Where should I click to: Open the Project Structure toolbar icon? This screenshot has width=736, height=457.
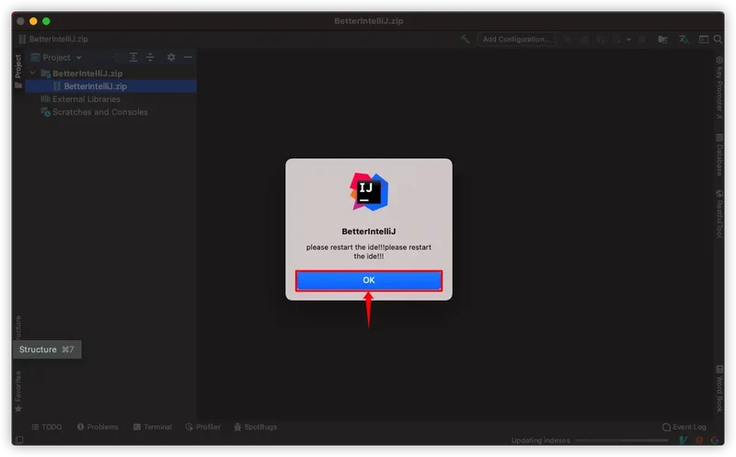662,40
